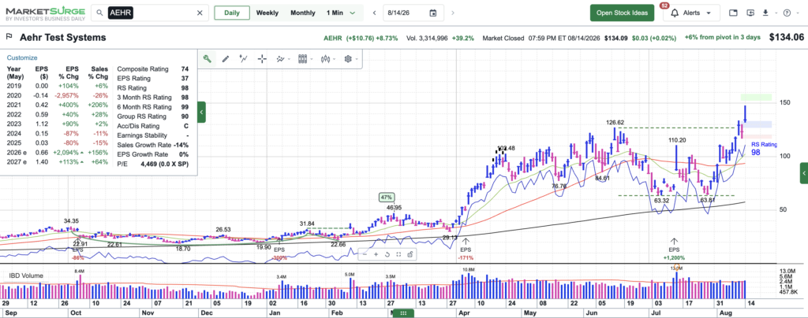
Task: Toggle the chart lock icon
Action: [x=410, y=254]
